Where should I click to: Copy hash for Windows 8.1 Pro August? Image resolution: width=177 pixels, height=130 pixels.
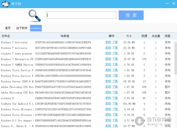click(x=108, y=120)
